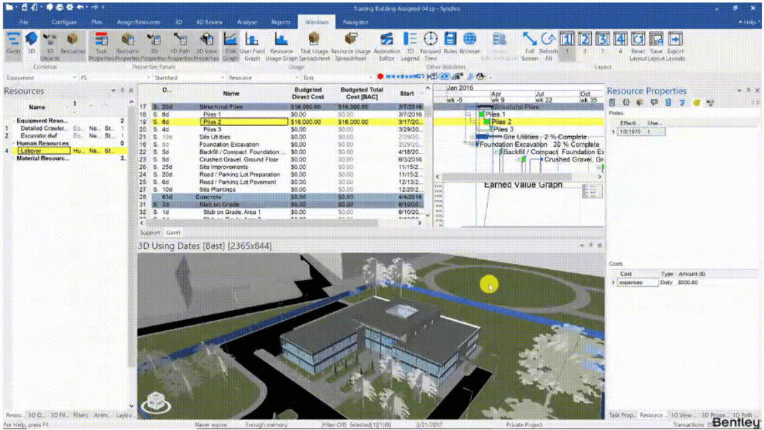This screenshot has width=764, height=430.
Task: Show the 3D Legend window
Action: pyautogui.click(x=410, y=46)
